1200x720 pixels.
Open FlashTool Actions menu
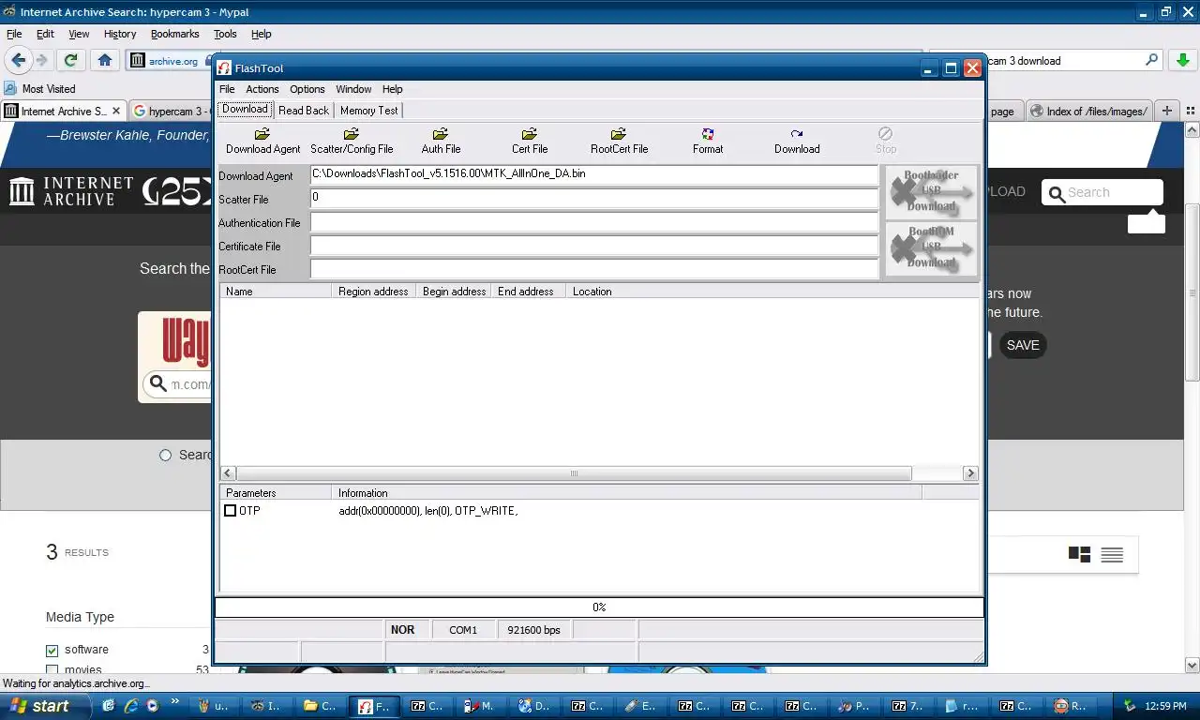pos(262,89)
